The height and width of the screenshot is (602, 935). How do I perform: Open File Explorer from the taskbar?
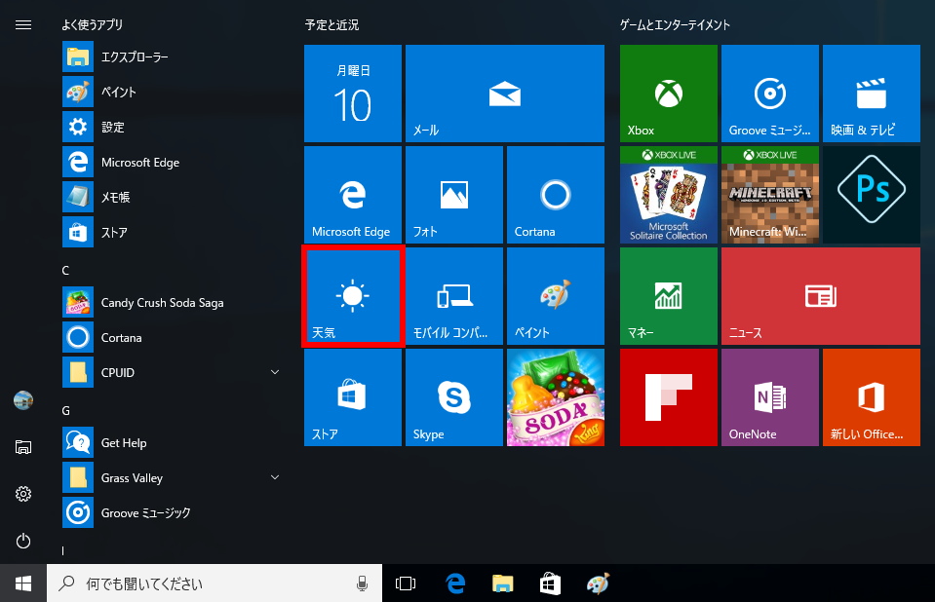(x=503, y=583)
